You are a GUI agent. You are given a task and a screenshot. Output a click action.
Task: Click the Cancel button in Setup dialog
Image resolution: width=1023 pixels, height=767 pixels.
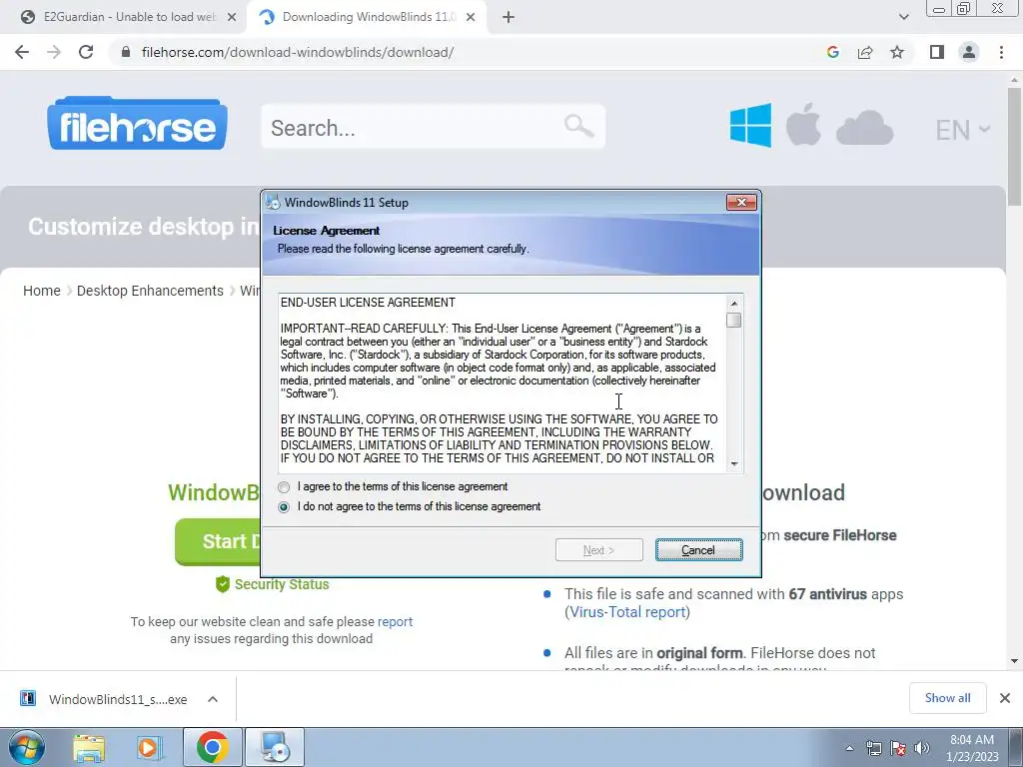(x=698, y=550)
